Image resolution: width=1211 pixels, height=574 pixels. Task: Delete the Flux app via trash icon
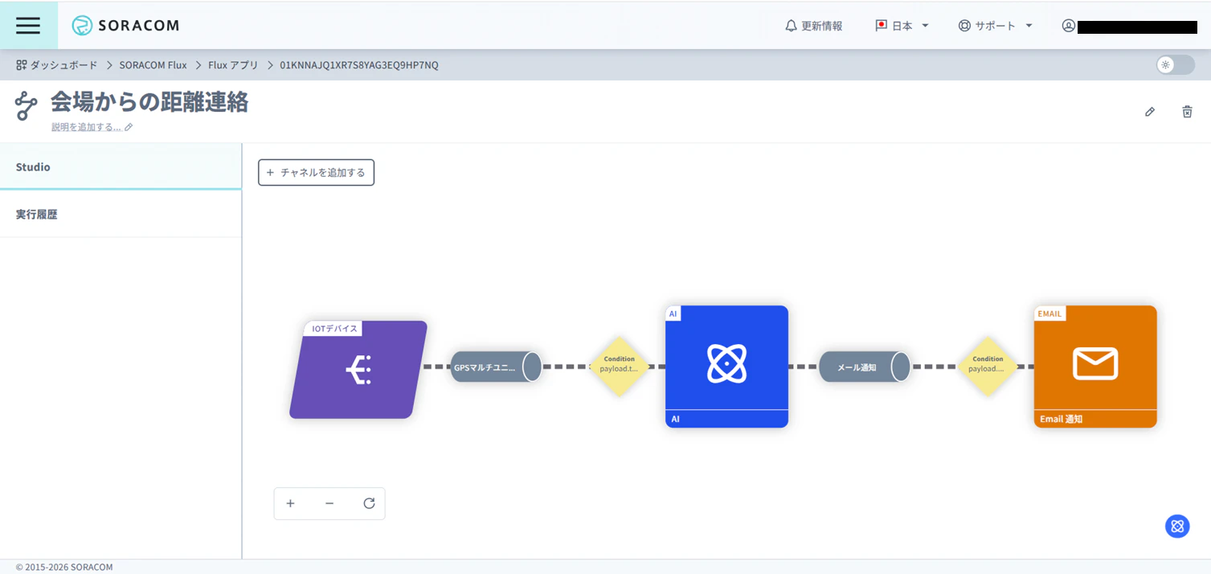1187,112
